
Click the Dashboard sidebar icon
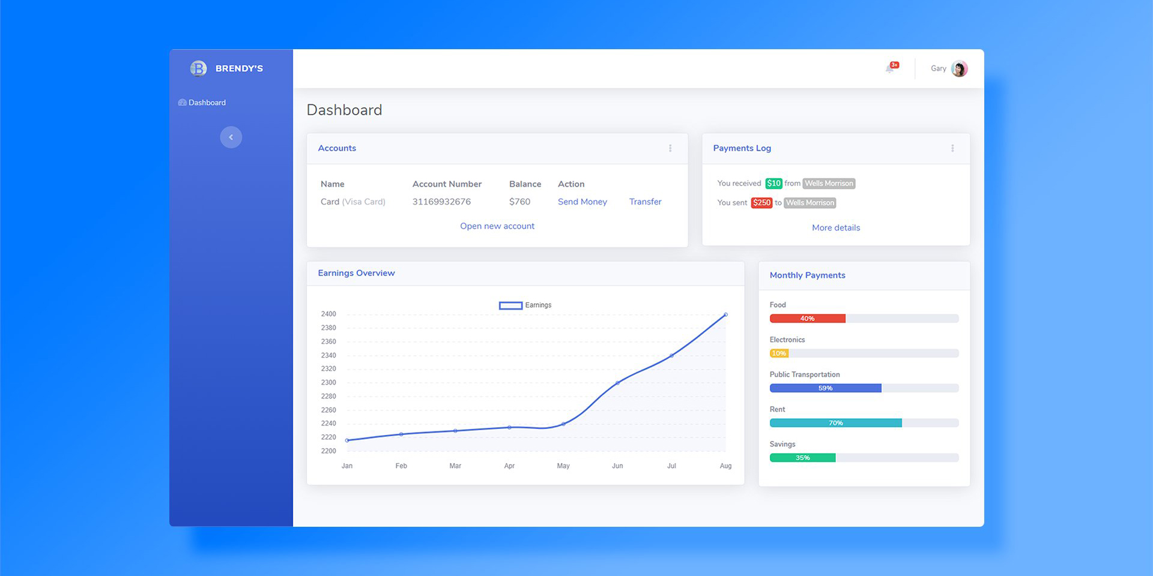[x=182, y=103]
